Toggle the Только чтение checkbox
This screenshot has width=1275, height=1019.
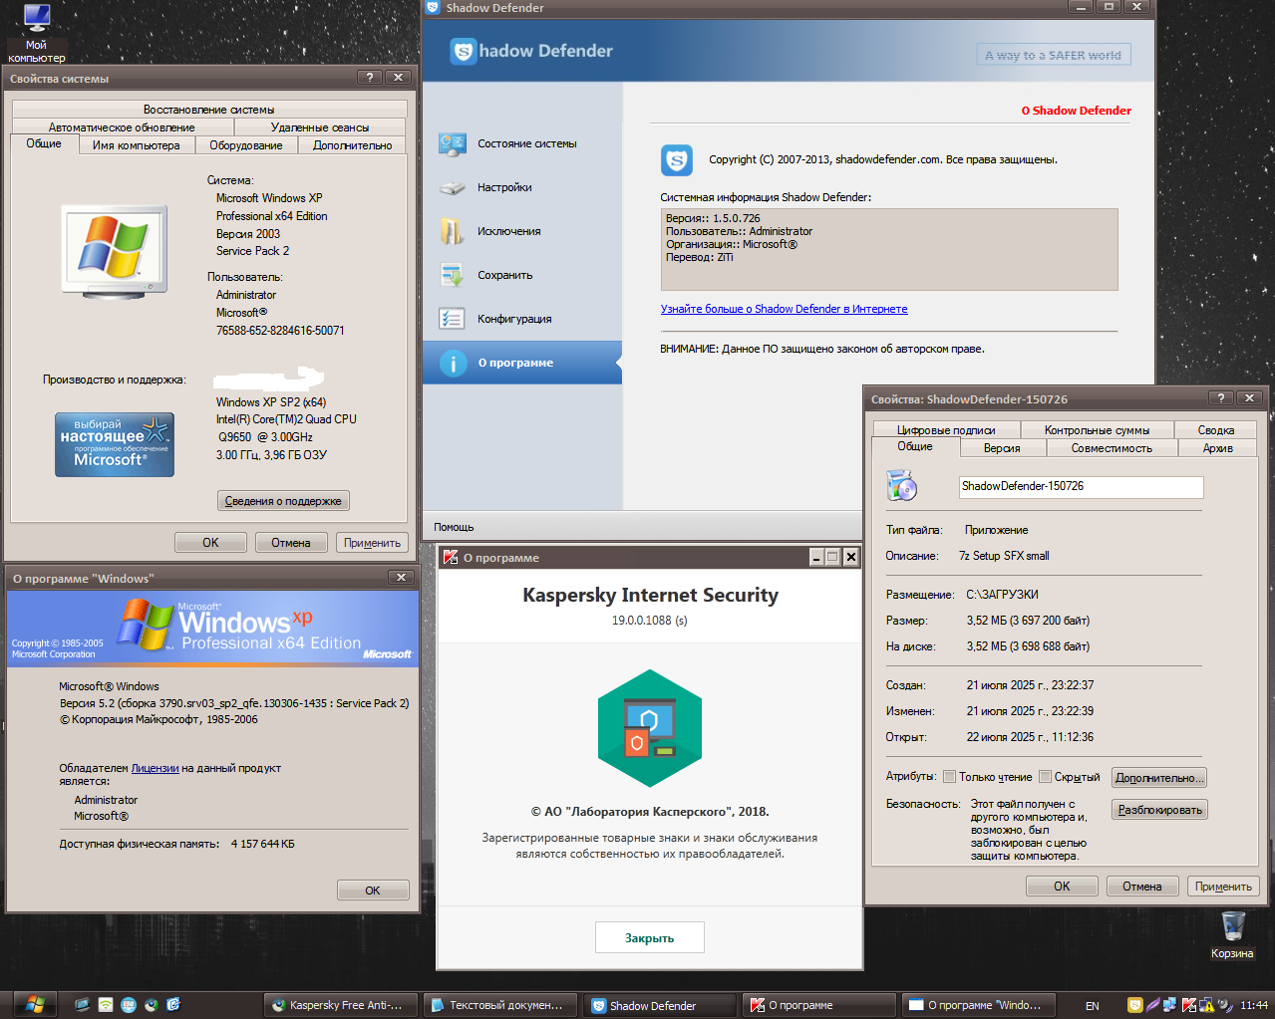tap(949, 777)
